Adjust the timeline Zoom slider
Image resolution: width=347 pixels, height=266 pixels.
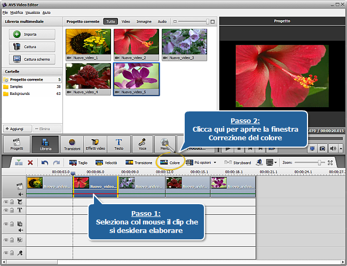click(319, 162)
